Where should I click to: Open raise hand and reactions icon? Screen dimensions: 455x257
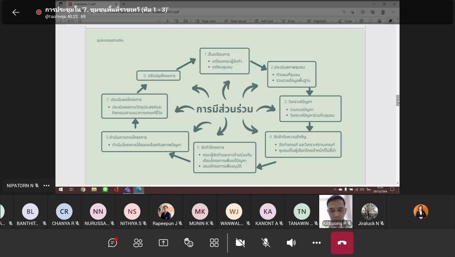[x=189, y=243]
